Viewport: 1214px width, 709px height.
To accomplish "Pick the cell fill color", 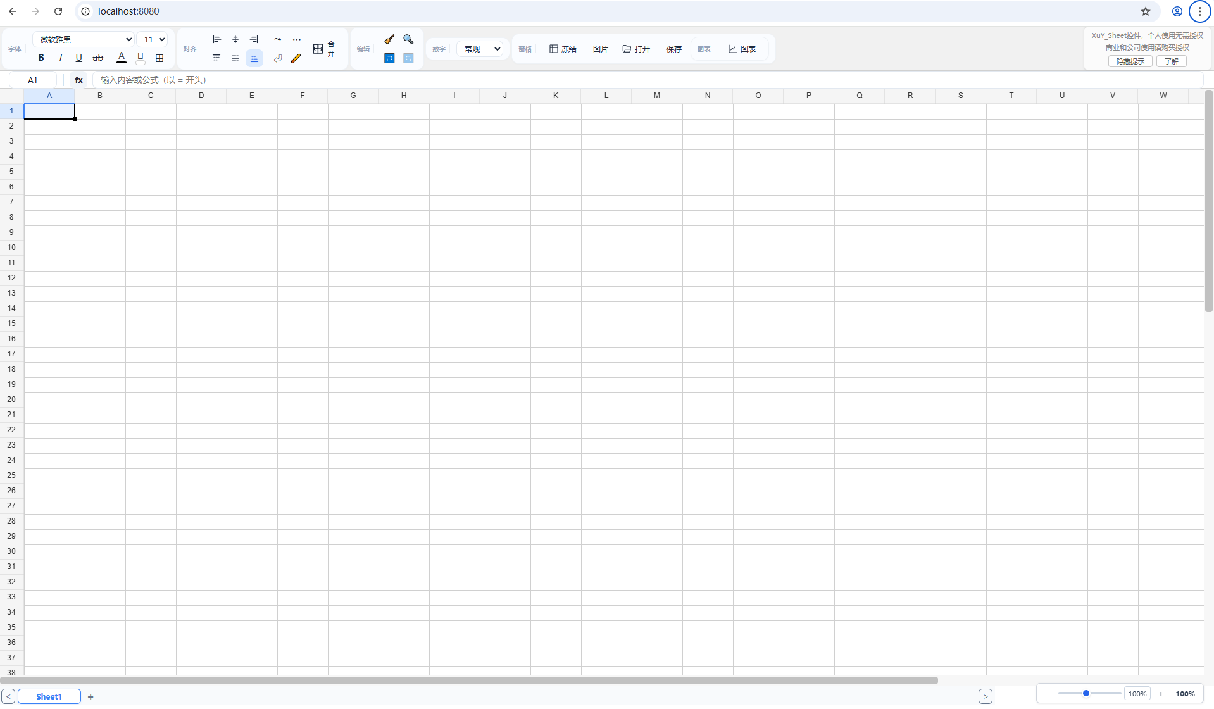I will click(141, 58).
